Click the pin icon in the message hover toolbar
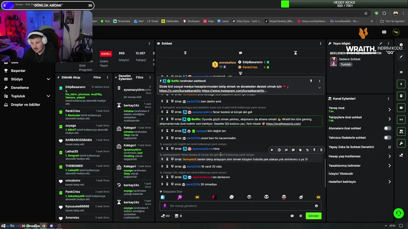Viewport: 408px width, 229px height. 314,150
